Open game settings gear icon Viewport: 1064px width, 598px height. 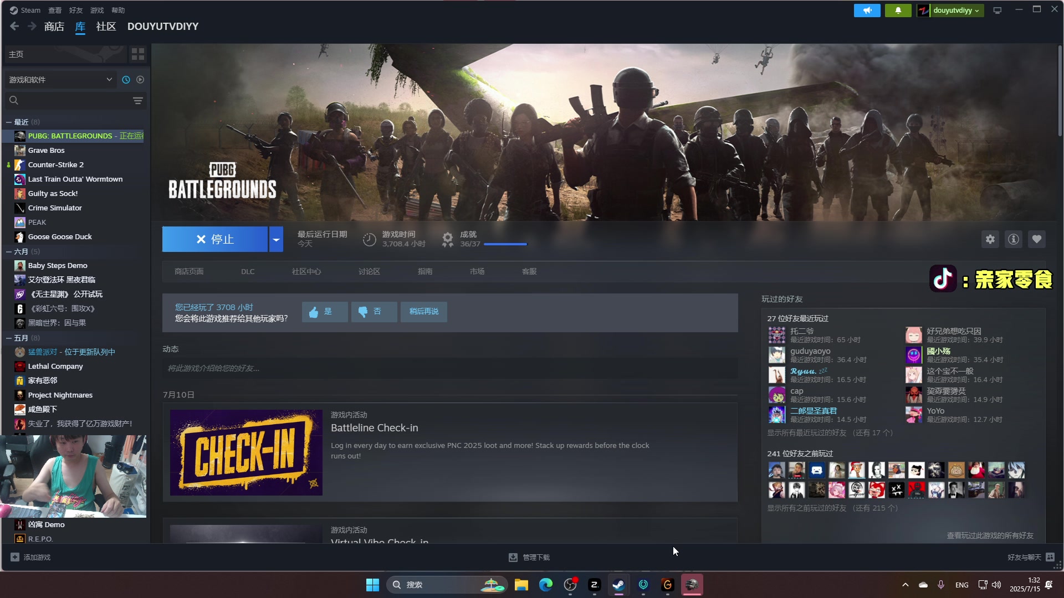point(990,239)
